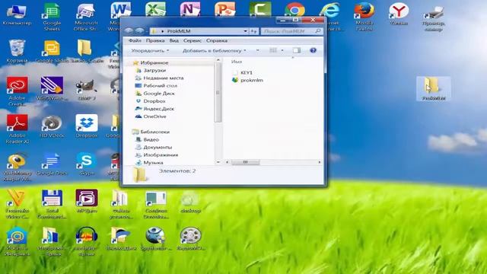The height and width of the screenshot is (274, 487).
Task: Open the view options dropdown arrow
Action: tap(282, 50)
